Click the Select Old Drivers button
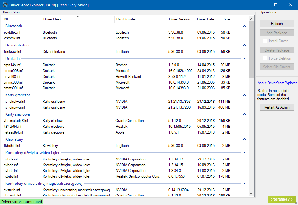 277,67
